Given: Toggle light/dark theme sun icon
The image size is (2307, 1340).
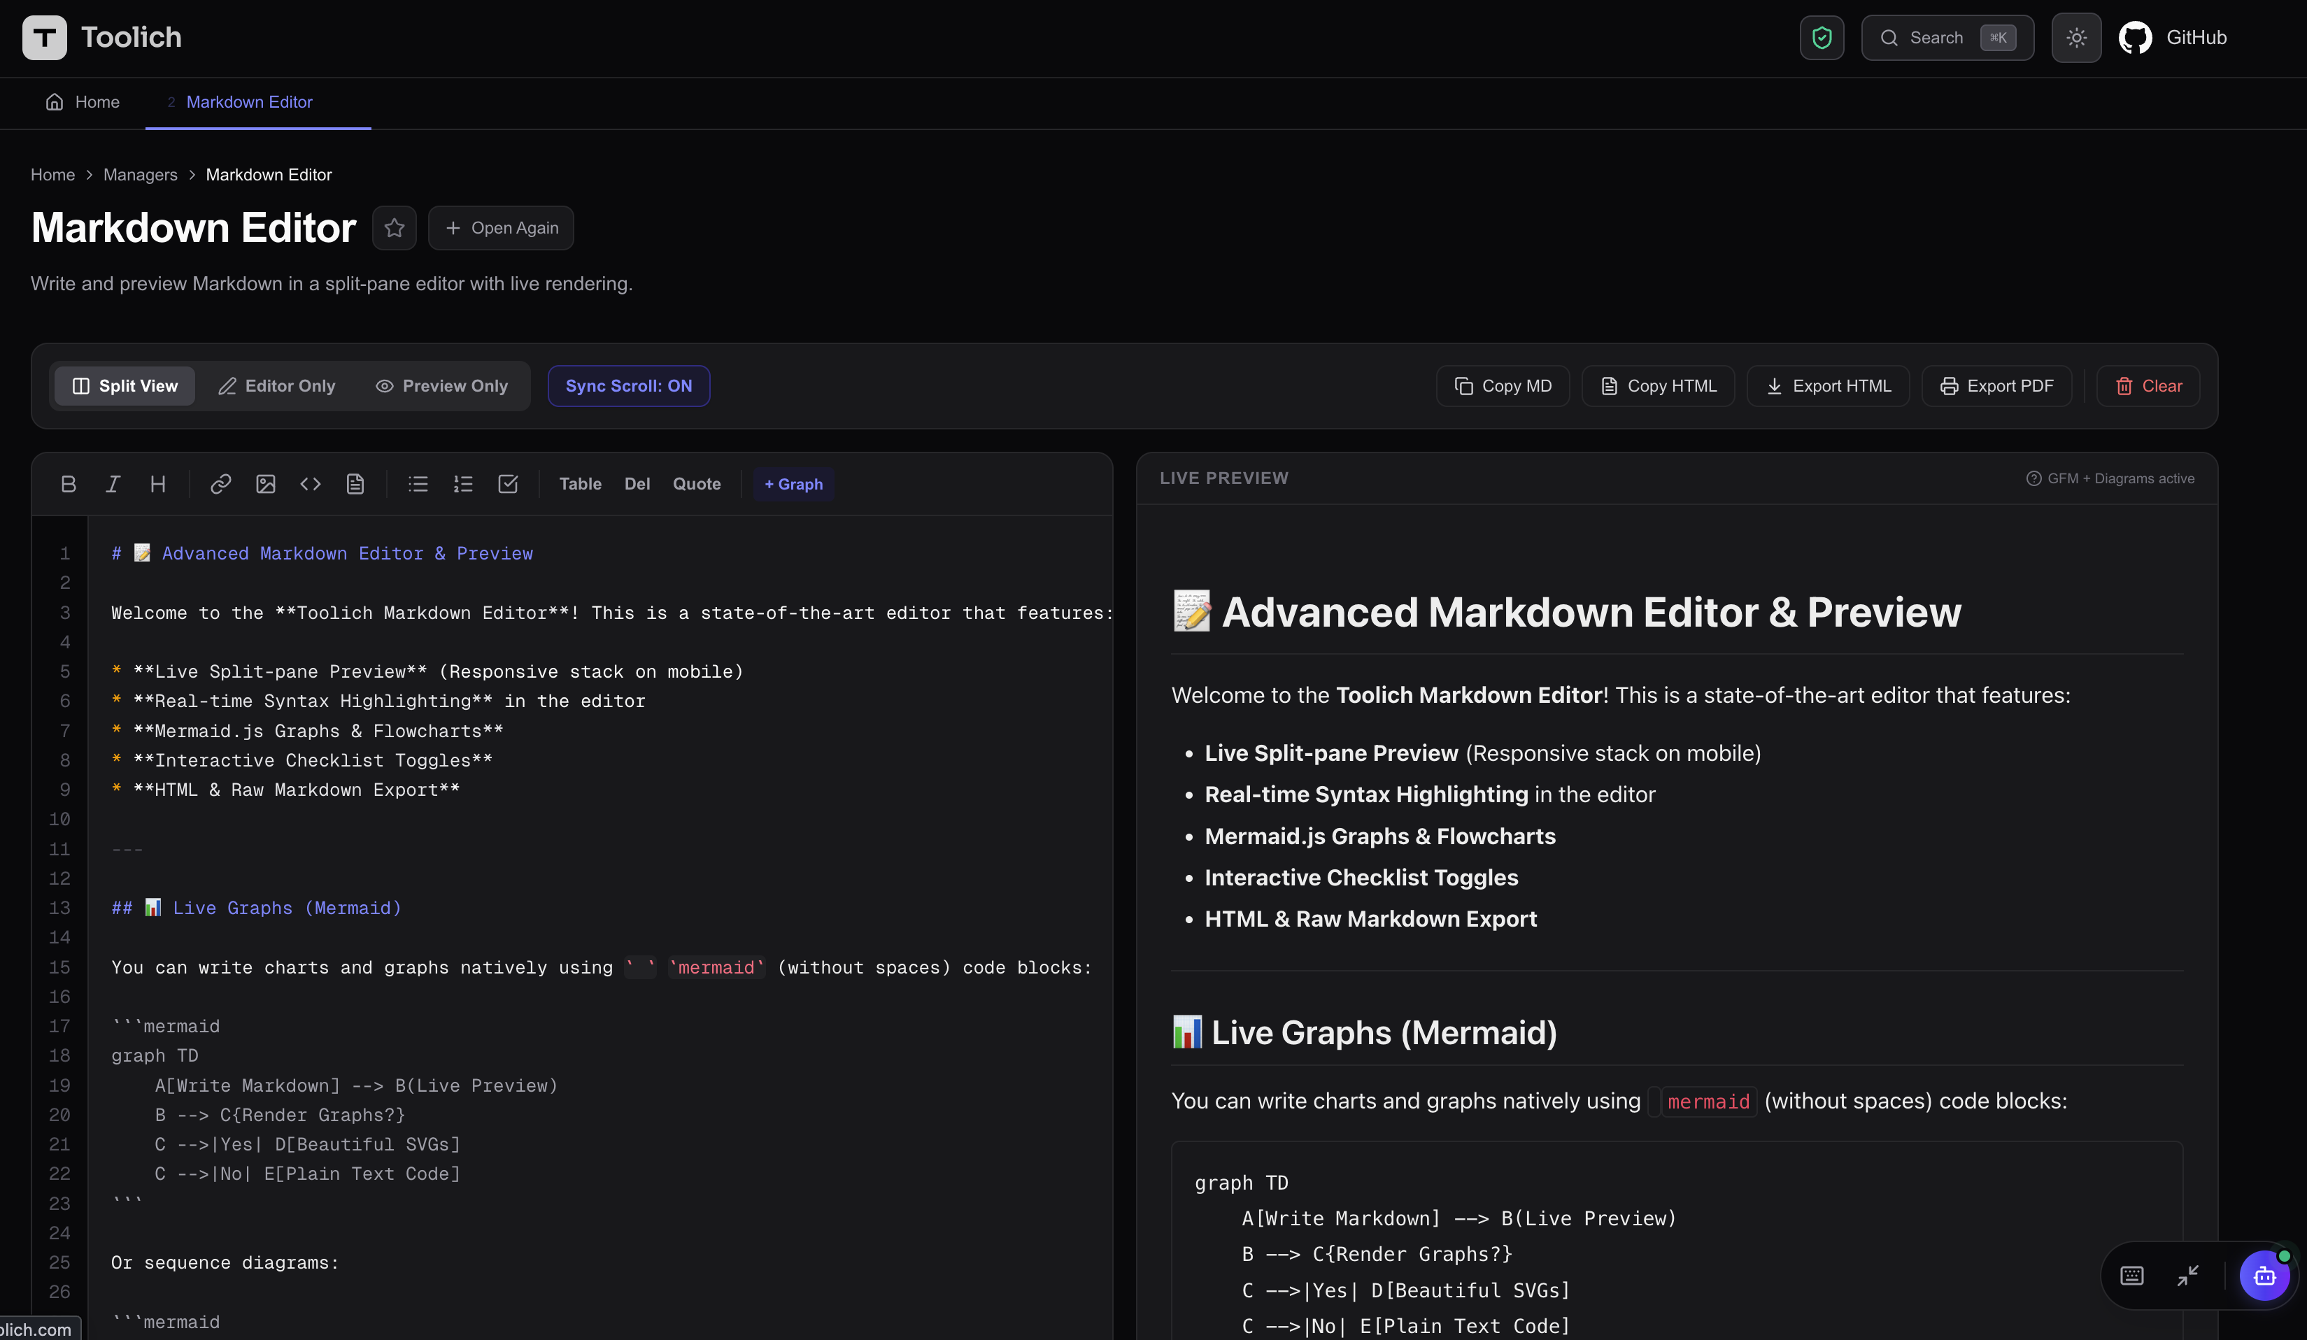Looking at the screenshot, I should click(x=2076, y=38).
